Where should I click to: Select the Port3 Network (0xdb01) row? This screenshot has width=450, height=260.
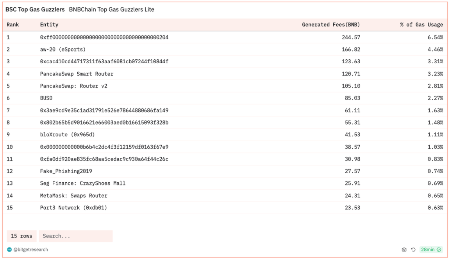(x=73, y=208)
